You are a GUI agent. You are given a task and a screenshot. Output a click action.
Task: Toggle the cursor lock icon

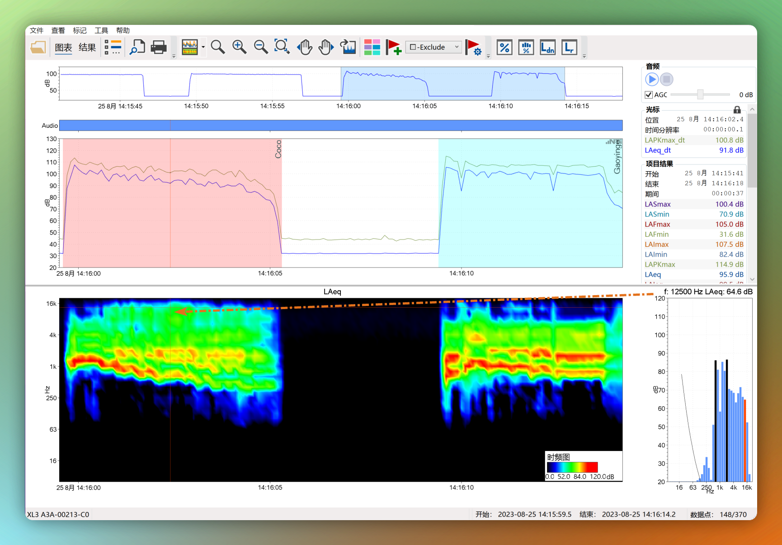pos(737,110)
